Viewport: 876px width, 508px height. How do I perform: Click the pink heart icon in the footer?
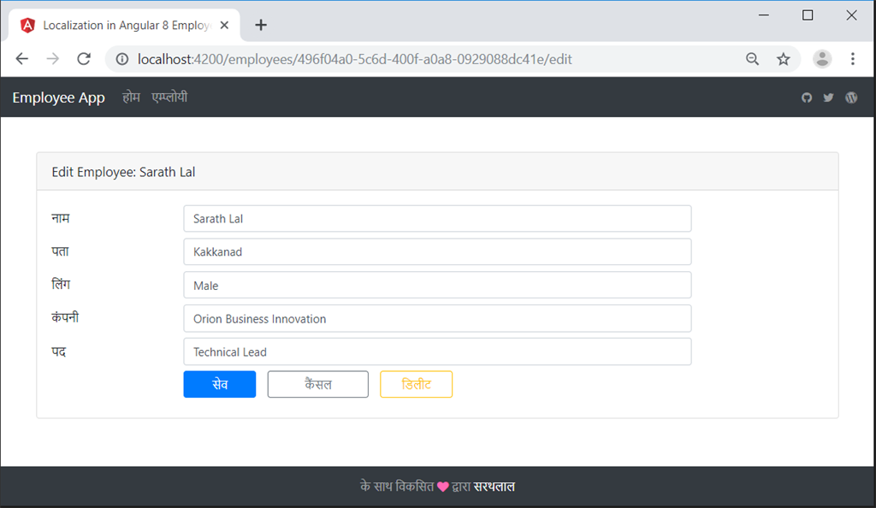(443, 486)
